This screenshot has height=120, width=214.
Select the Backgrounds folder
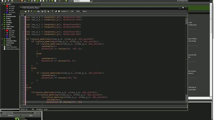point(11,16)
